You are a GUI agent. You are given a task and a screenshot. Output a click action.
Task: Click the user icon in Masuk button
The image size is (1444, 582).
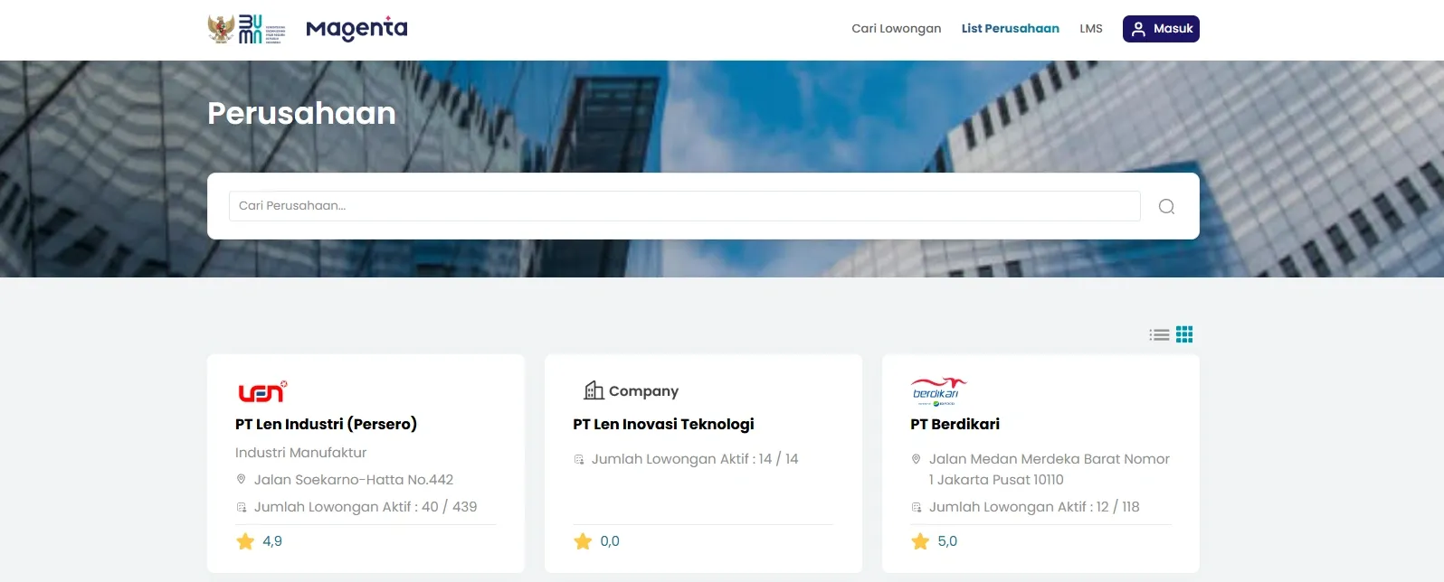1138,29
